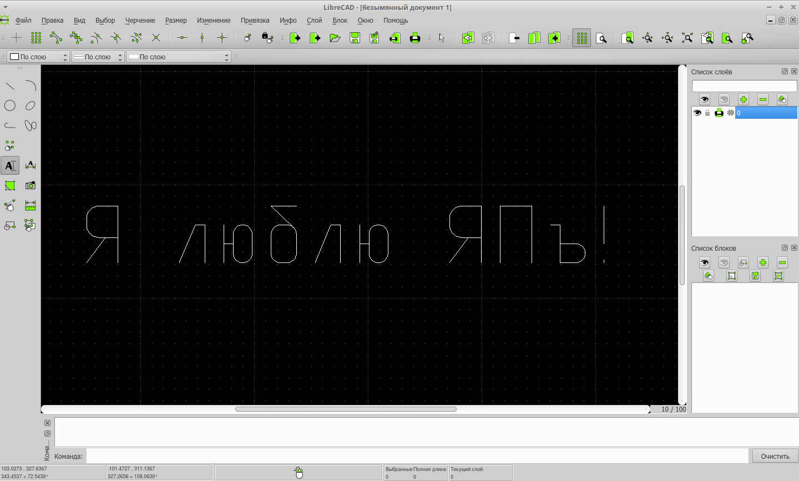This screenshot has height=481, width=799.
Task: Click the Save floppy disk icon
Action: click(355, 38)
